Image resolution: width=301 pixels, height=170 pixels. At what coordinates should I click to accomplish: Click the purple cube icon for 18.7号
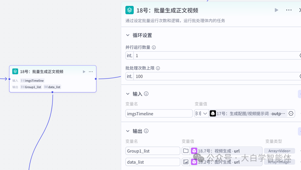194,151
